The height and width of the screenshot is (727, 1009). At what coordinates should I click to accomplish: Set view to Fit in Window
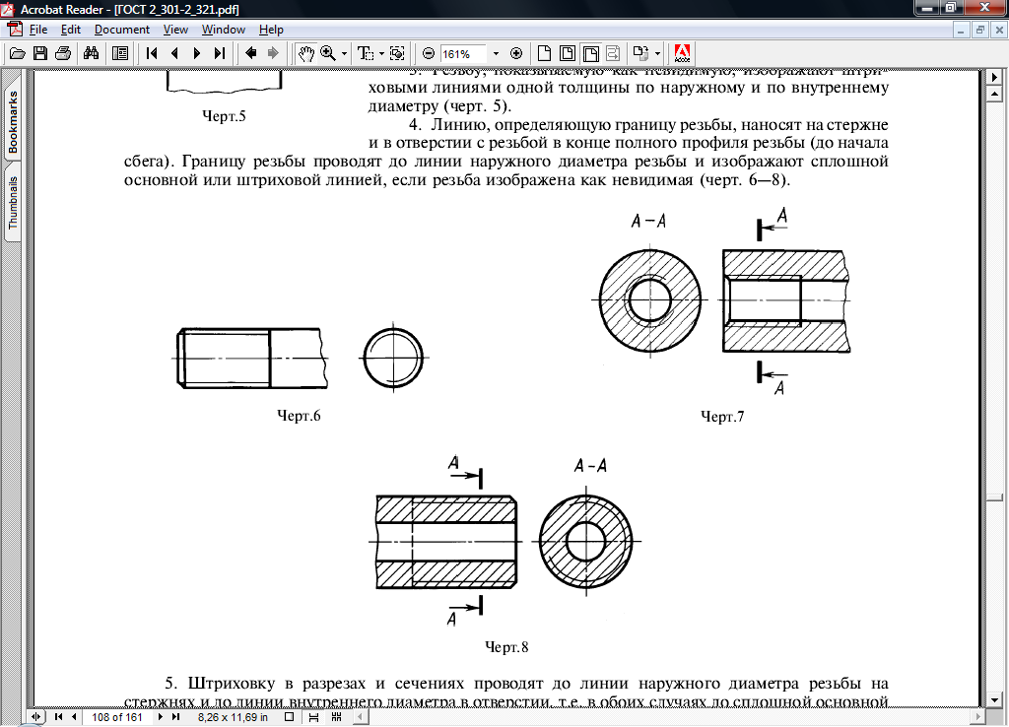(x=567, y=53)
